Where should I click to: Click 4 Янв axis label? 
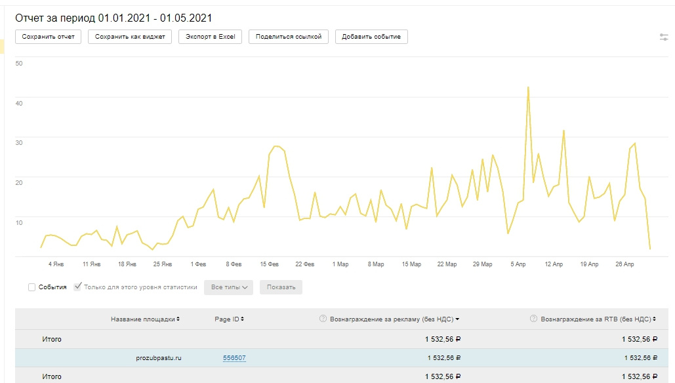click(x=56, y=264)
